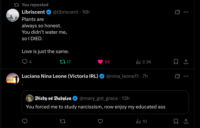
Task: Undo repost on Libriscent's plants post
Action: coord(62,62)
